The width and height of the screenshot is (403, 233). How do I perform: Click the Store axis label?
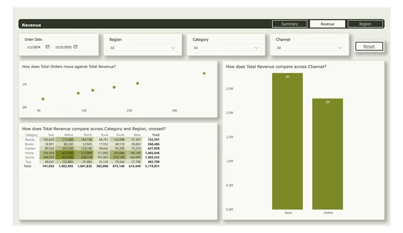[x=288, y=213]
